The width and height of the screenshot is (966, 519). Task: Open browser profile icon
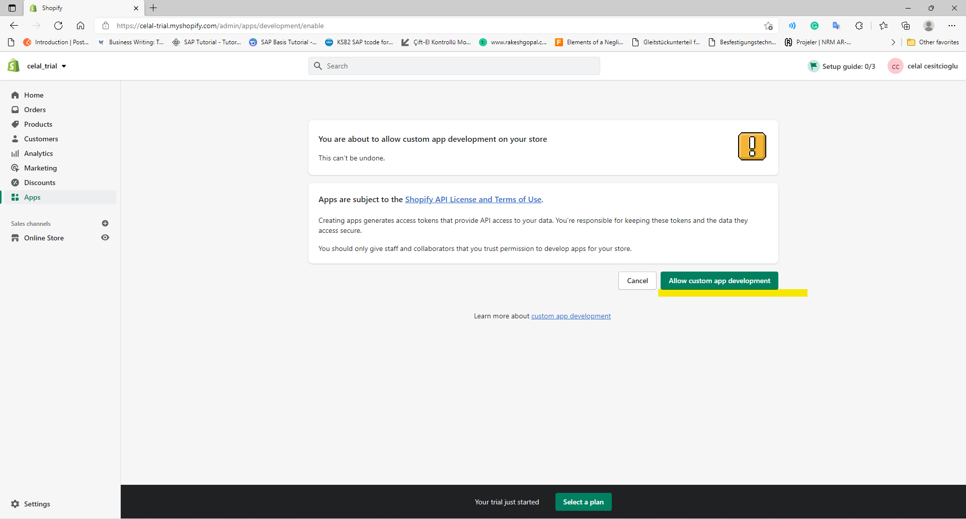pos(929,26)
